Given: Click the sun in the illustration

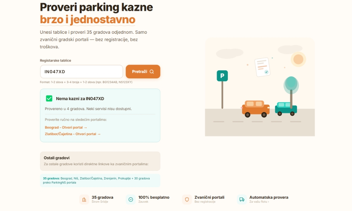Looking at the screenshot, I should [x=298, y=59].
